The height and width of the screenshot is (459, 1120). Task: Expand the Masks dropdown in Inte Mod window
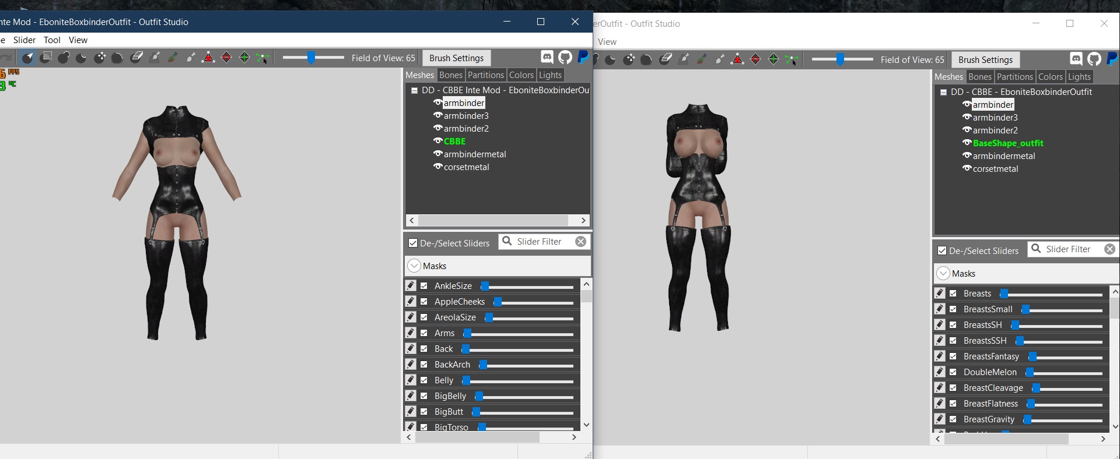(x=414, y=266)
